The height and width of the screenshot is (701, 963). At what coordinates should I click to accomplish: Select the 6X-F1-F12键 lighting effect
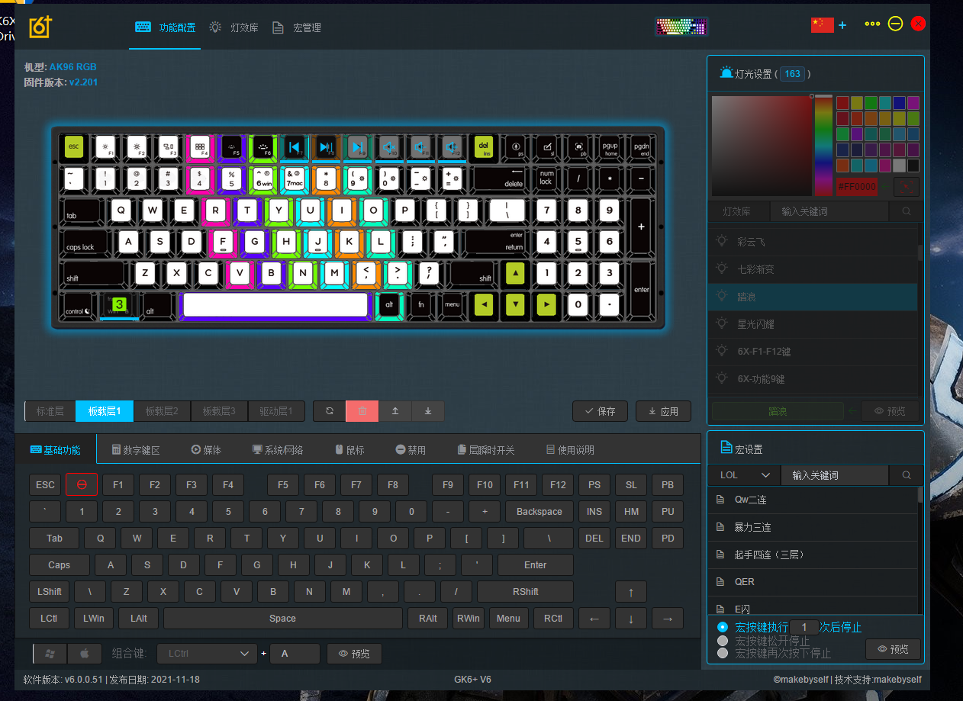click(x=813, y=352)
